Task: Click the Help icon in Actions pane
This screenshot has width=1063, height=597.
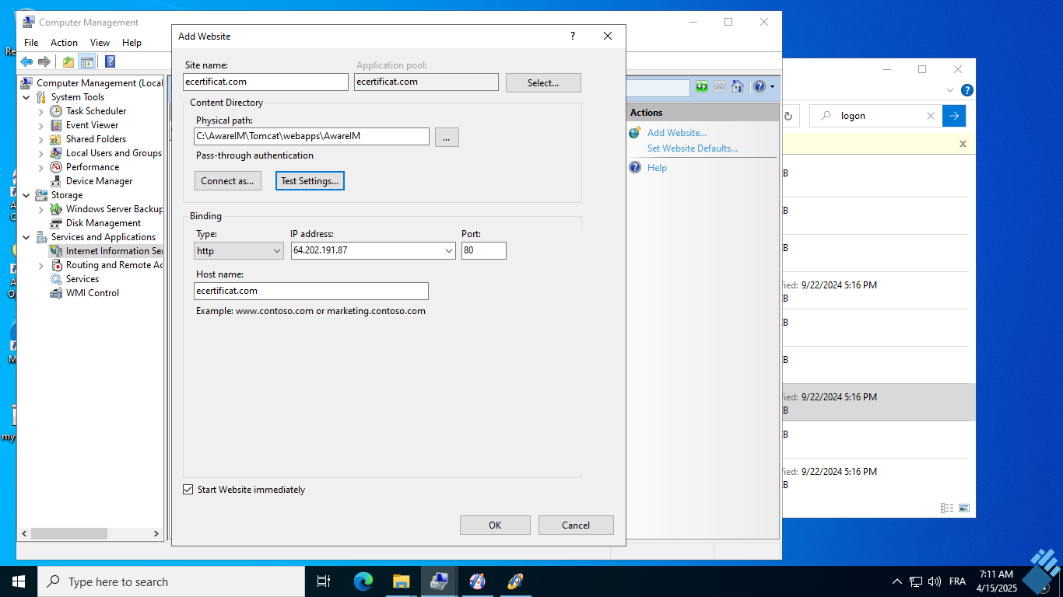Action: click(635, 168)
